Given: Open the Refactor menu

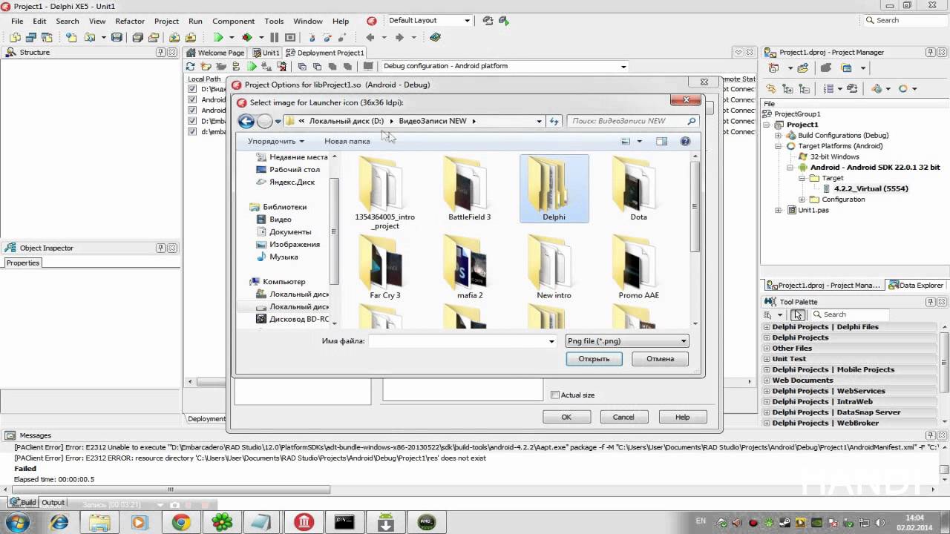Looking at the screenshot, I should click(130, 21).
